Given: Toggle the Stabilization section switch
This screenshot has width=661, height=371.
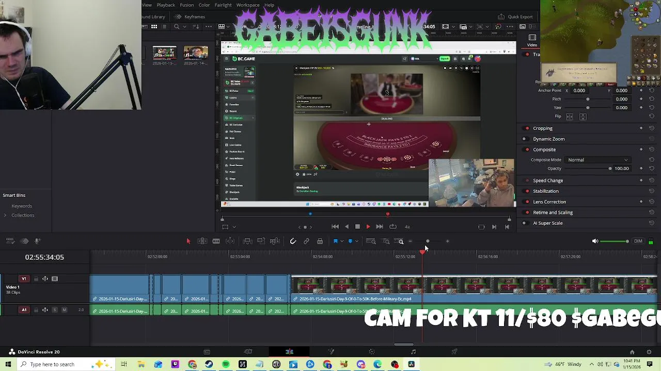Looking at the screenshot, I should point(527,191).
